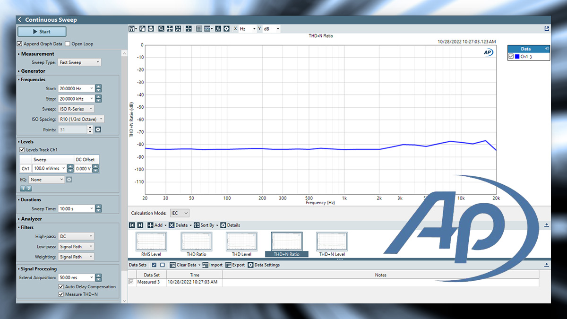Disable Auto Delay Compensation

click(x=61, y=286)
